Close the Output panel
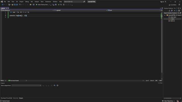Screen dimensions: 182x102 (162, 83)
